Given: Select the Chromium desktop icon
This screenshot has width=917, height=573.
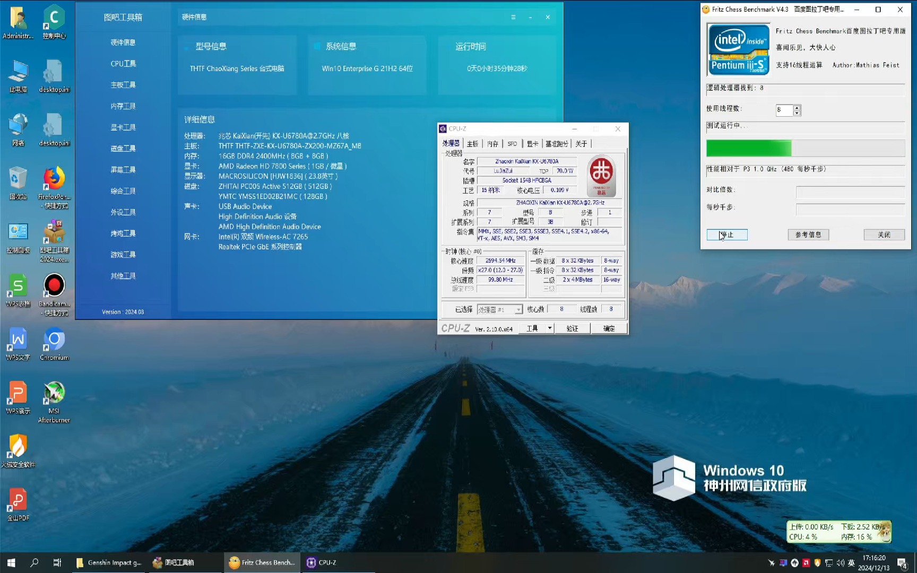Looking at the screenshot, I should click(x=54, y=344).
